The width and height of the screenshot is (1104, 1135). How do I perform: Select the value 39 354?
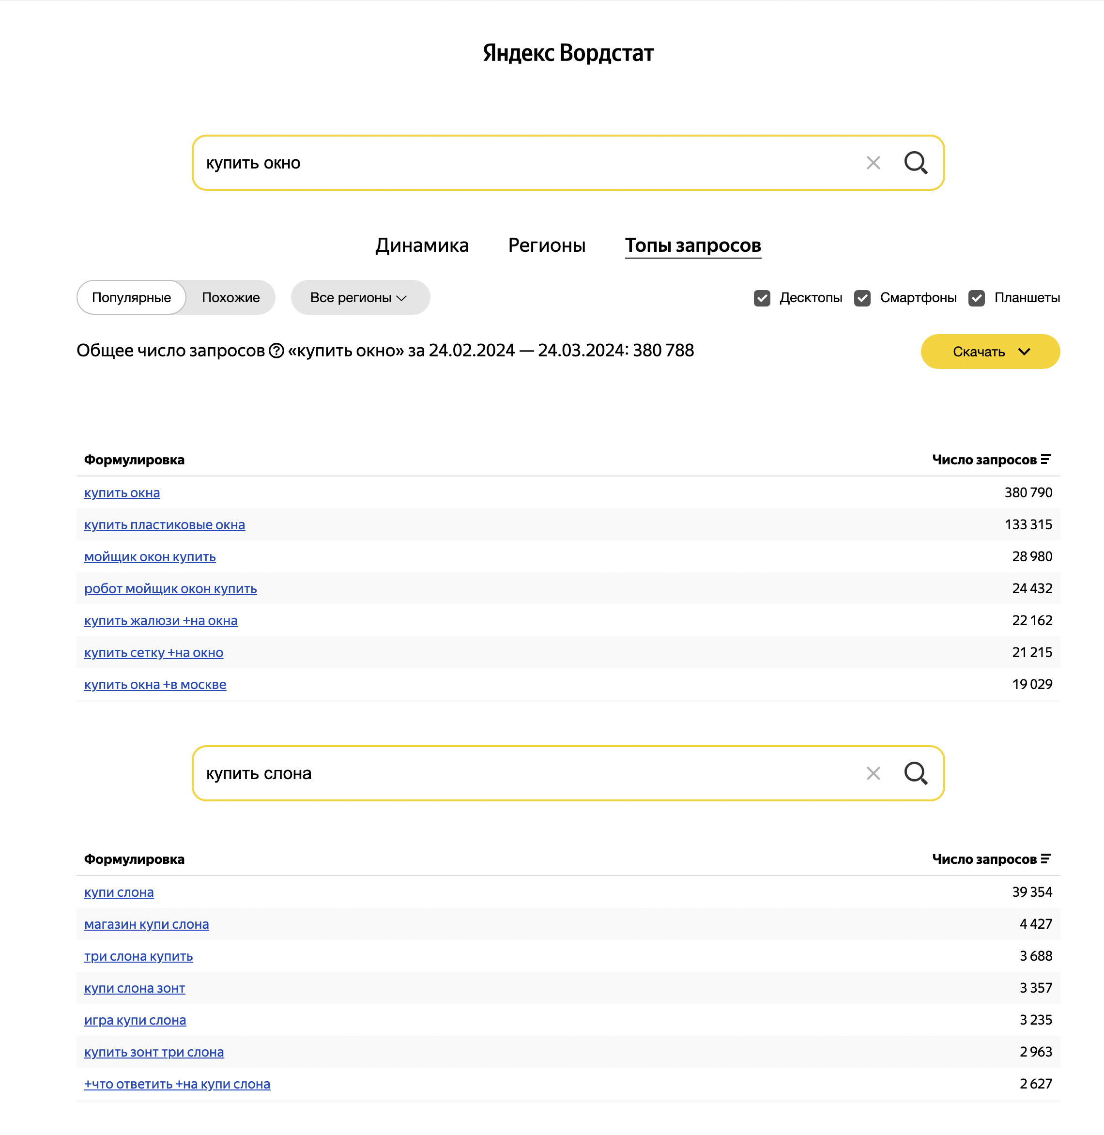point(1032,892)
